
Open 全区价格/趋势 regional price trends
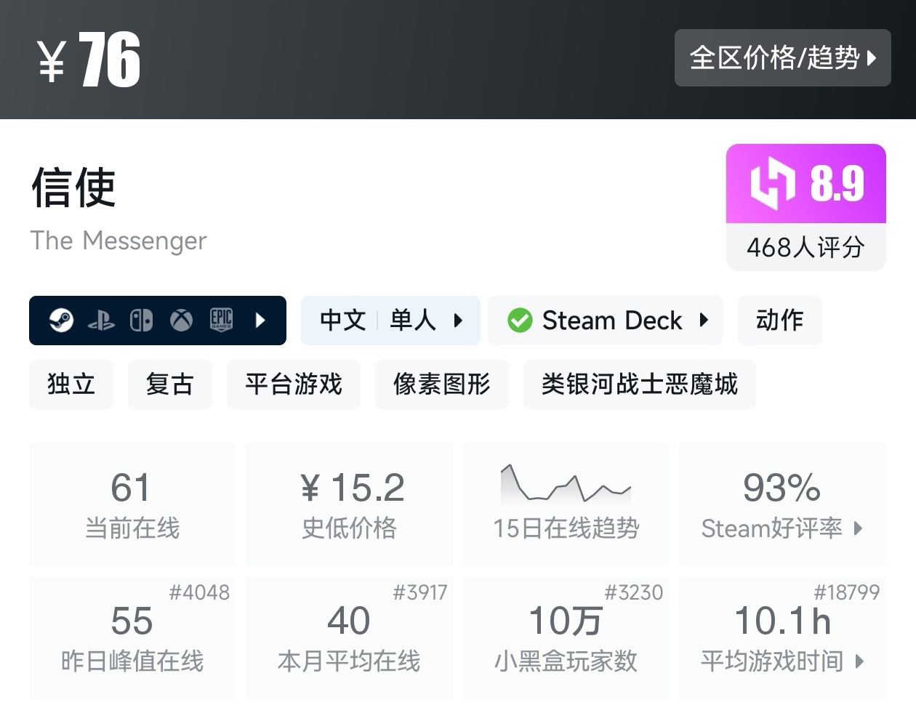pyautogui.click(x=782, y=58)
